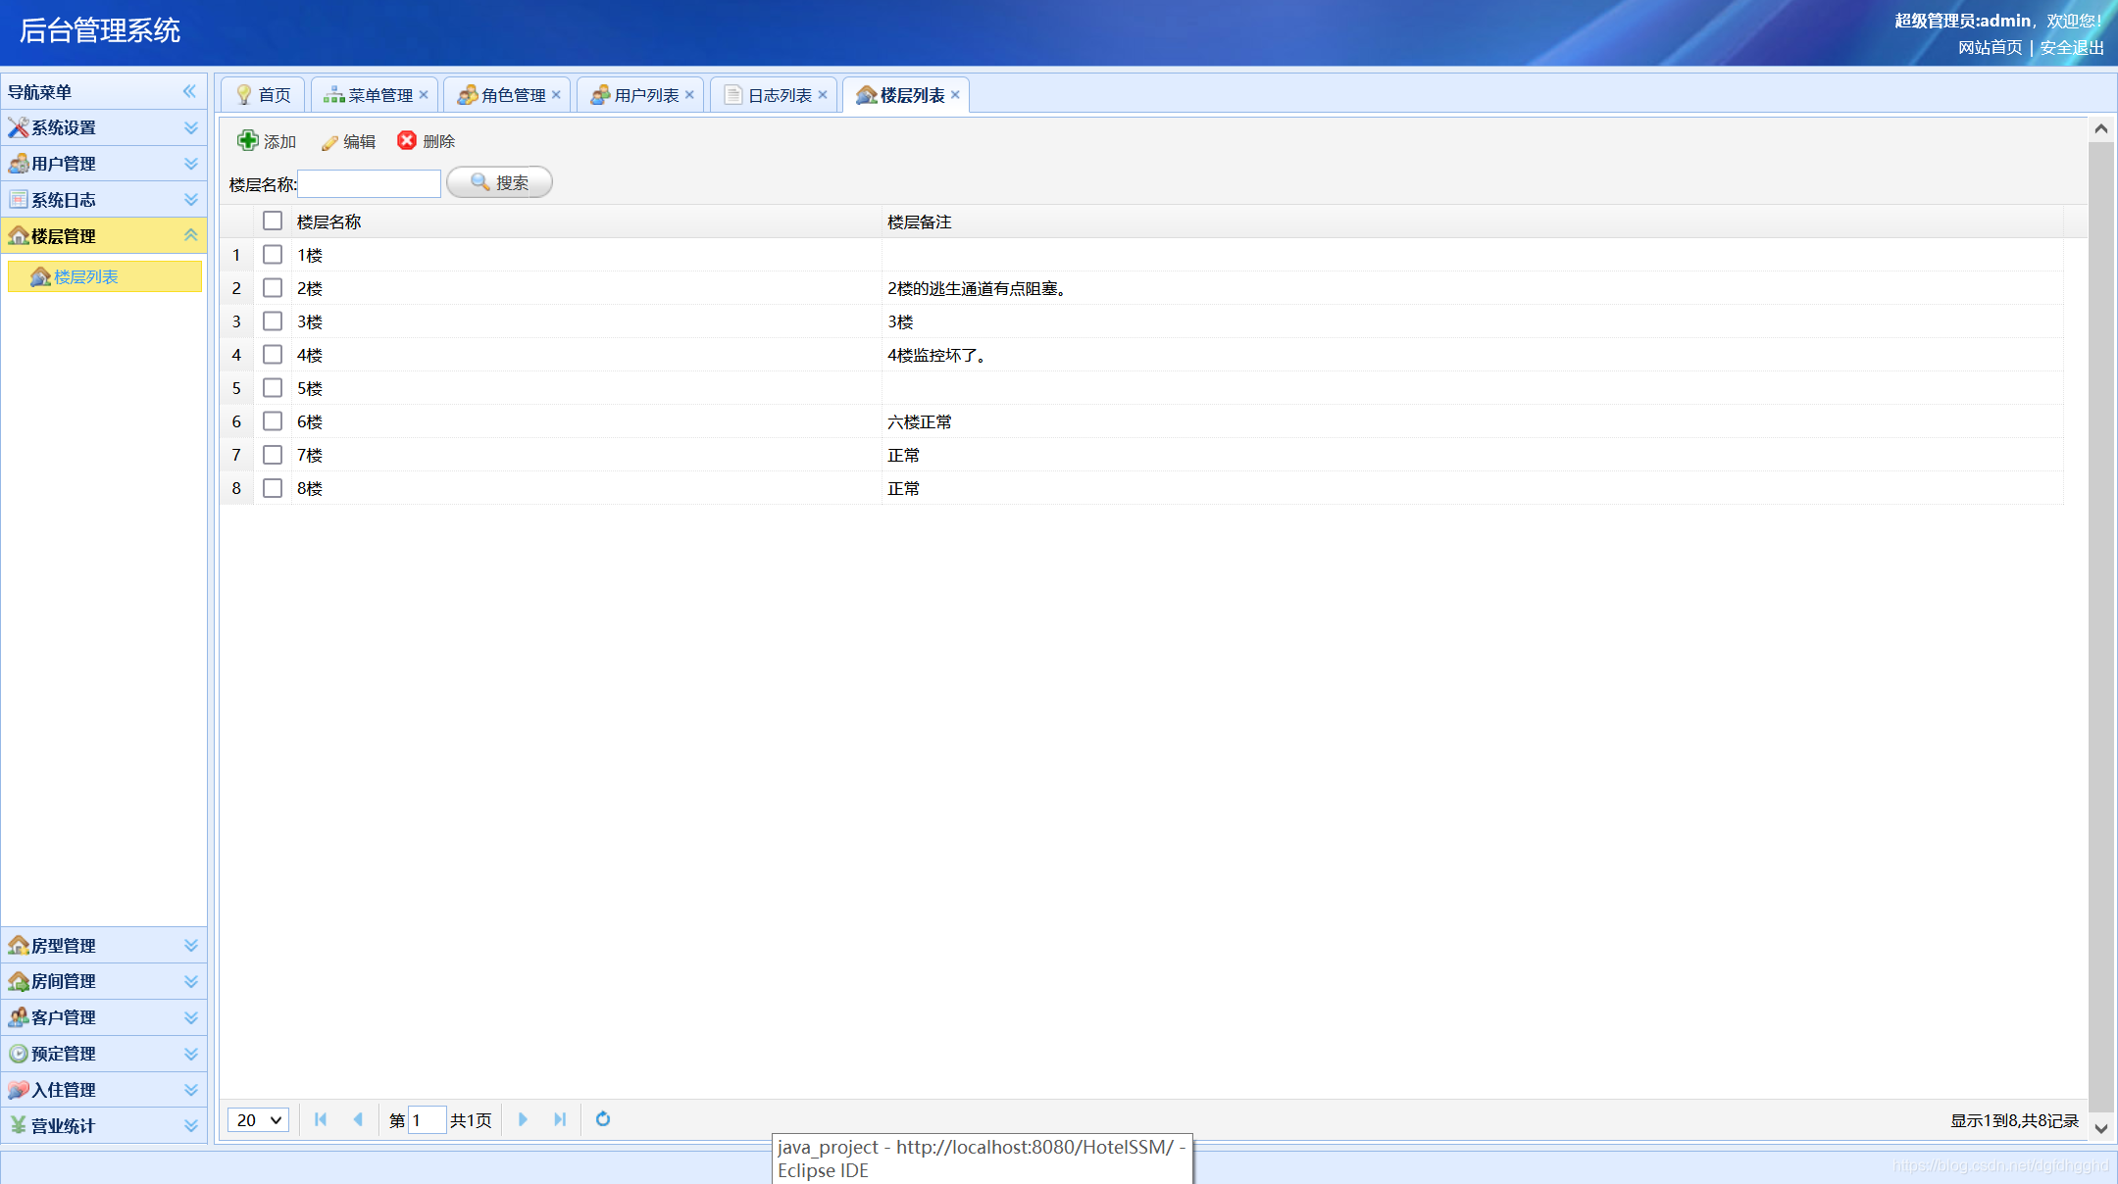This screenshot has height=1184, width=2118.
Task: Close the 菜单管理 tab
Action: (424, 94)
